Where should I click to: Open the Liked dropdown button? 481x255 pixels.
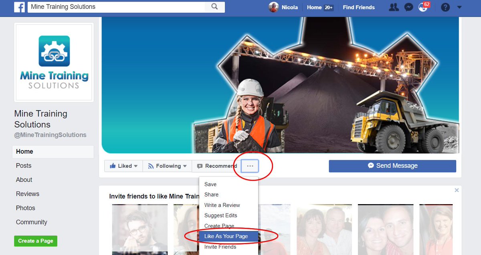point(123,166)
